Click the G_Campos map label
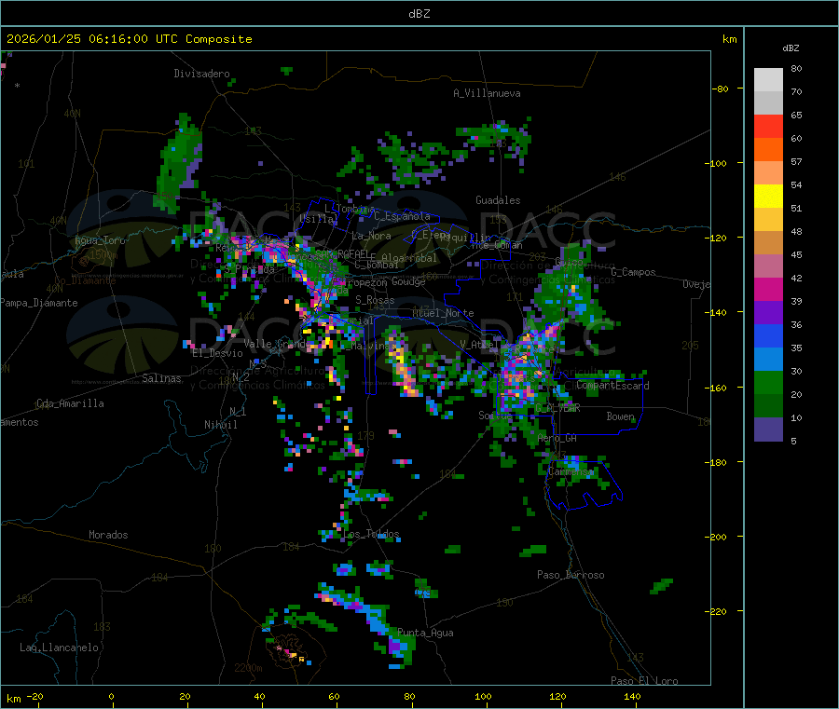 tap(633, 272)
